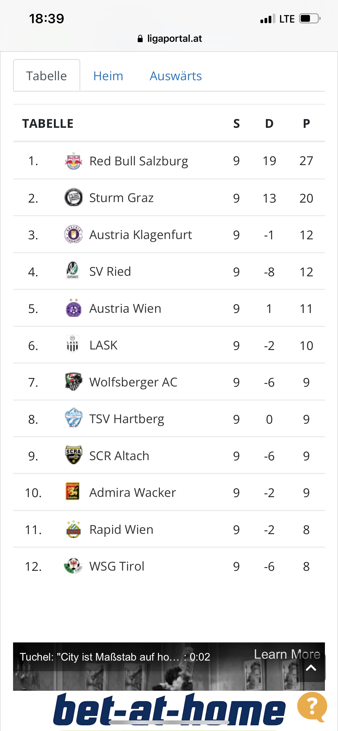This screenshot has height=731, width=338.
Task: Click the Sturm Graz club crest
Action: tap(73, 197)
